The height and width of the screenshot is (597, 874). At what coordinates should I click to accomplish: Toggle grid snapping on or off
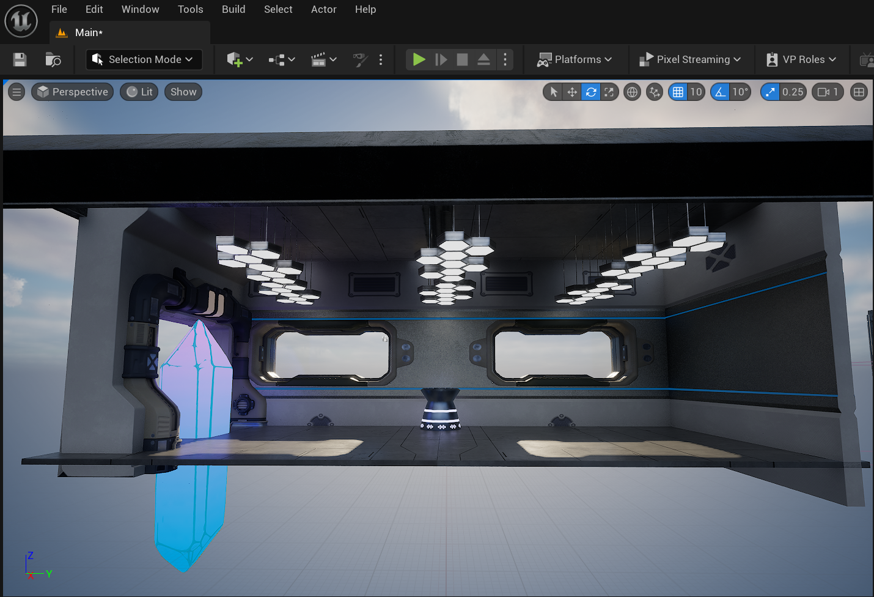tap(678, 92)
